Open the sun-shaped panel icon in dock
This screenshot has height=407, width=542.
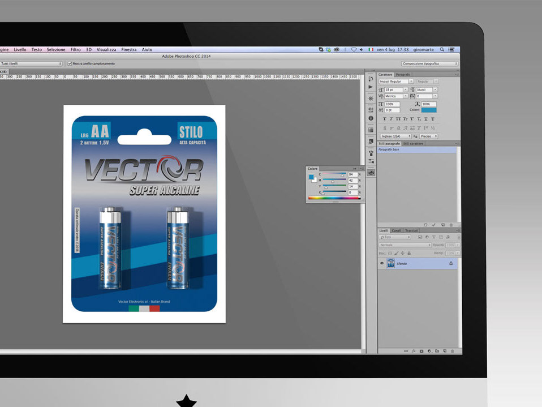click(x=371, y=98)
